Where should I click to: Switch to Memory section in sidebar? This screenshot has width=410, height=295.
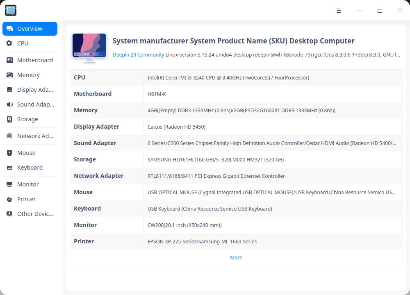[29, 75]
